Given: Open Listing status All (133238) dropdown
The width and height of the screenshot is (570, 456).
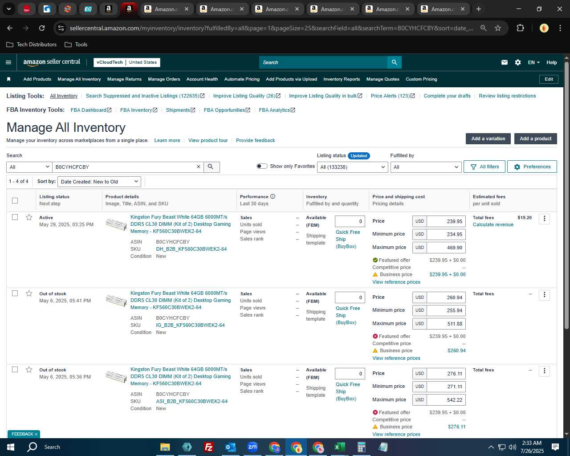Looking at the screenshot, I should click(352, 167).
